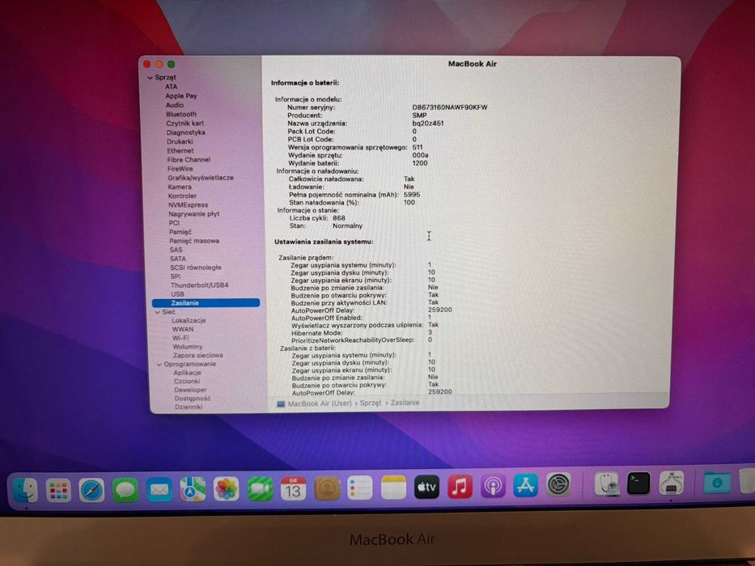
Task: Launch Safari from the Dock
Action: [x=91, y=491]
